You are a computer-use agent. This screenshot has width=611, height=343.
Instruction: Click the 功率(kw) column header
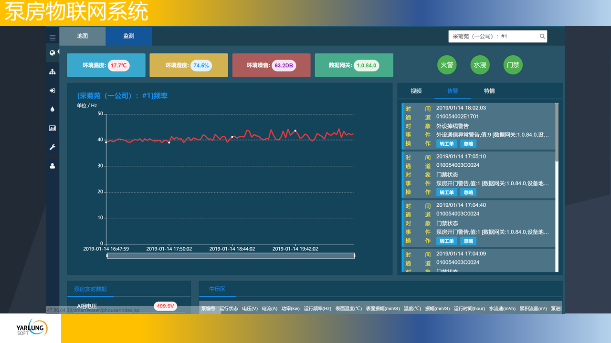(291, 309)
